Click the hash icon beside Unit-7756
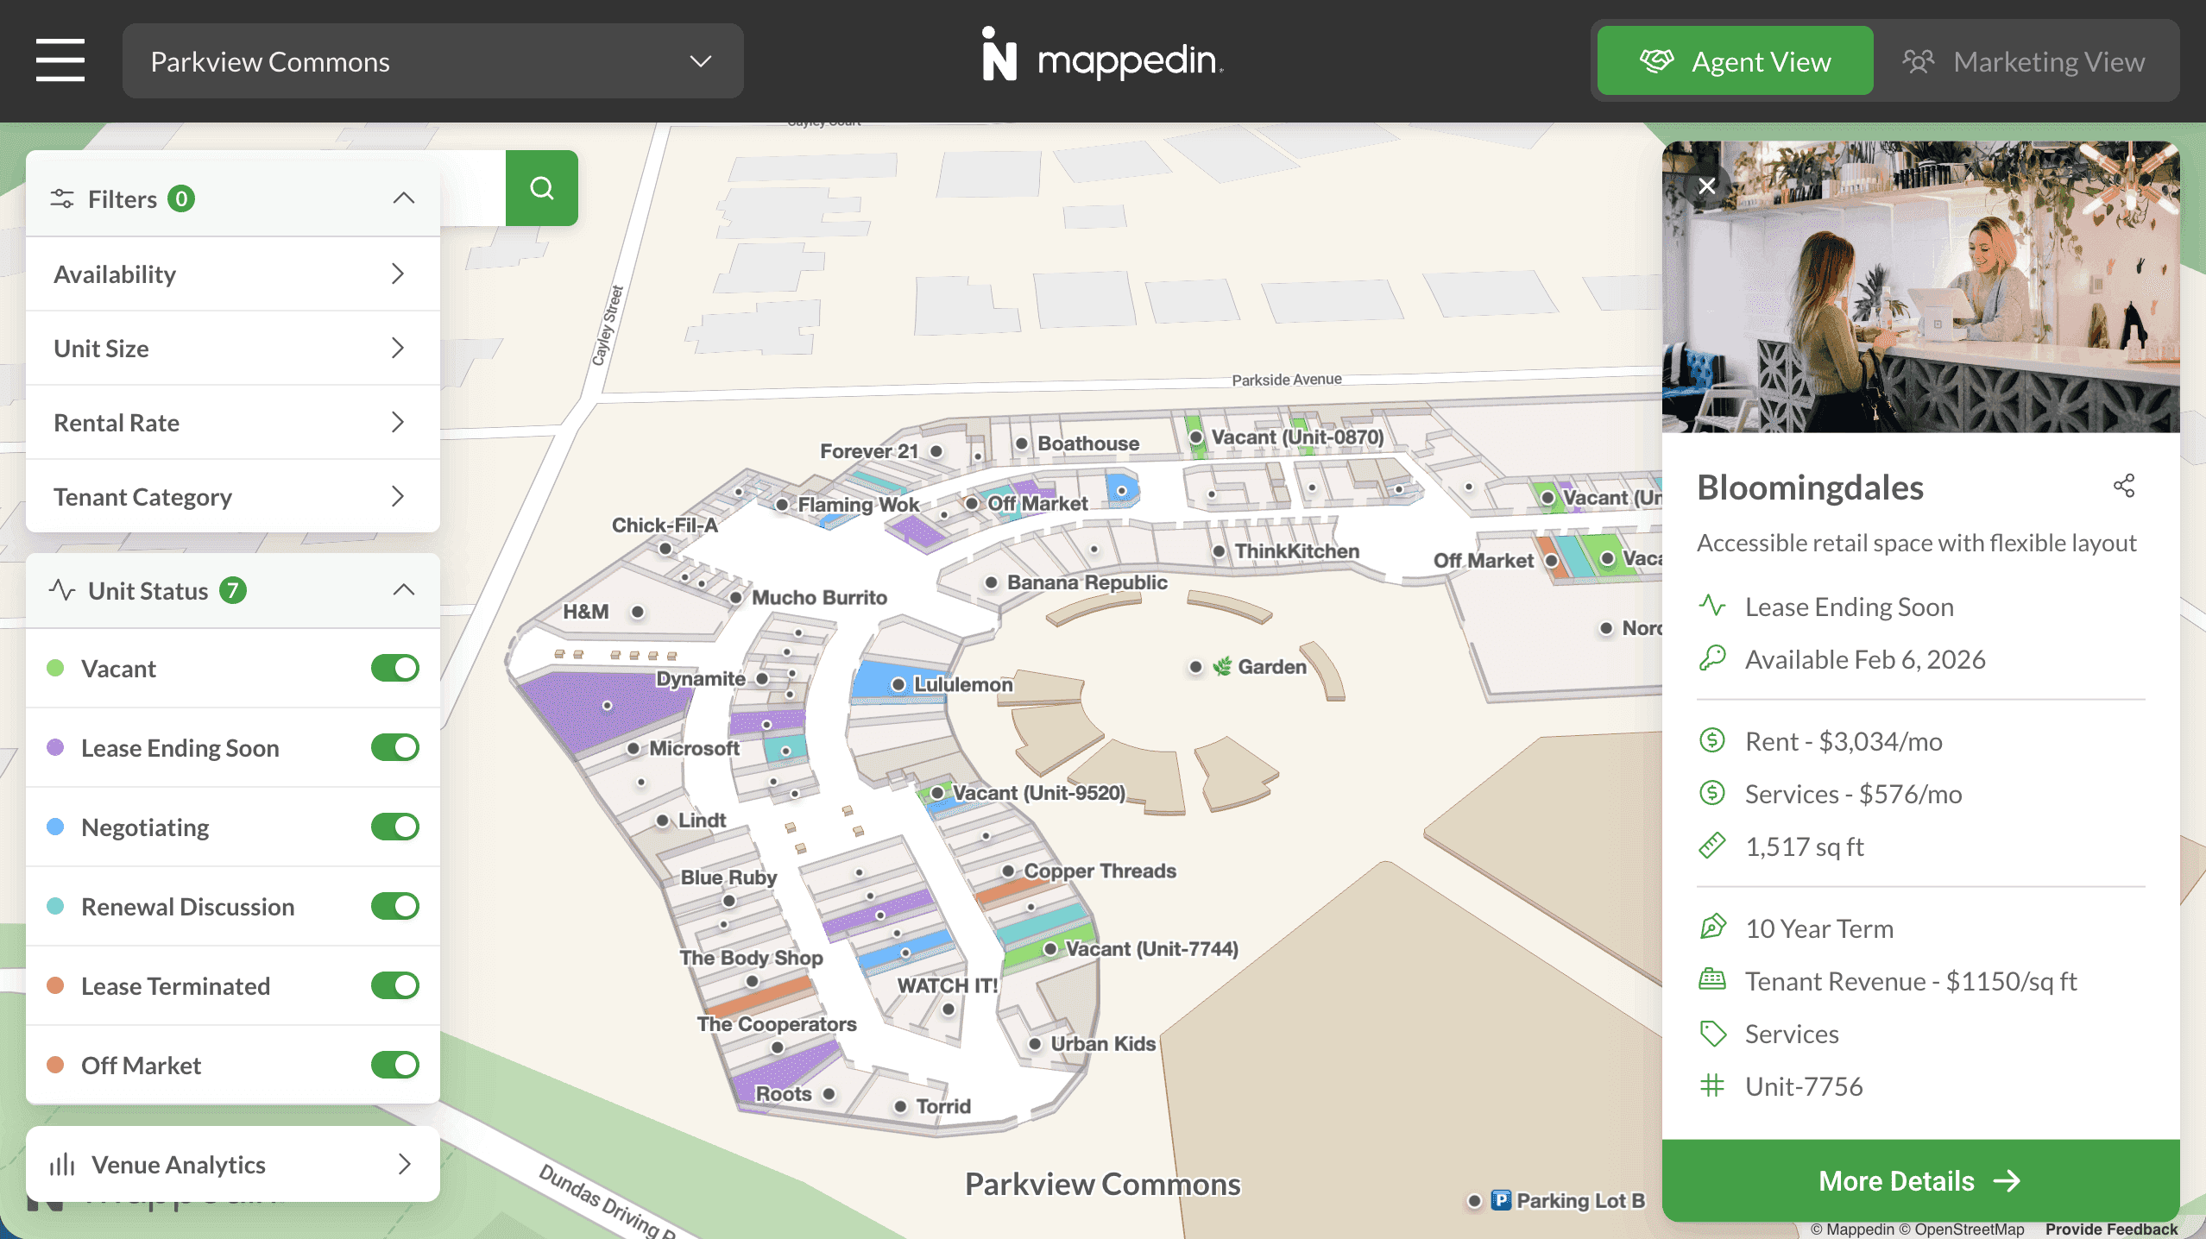This screenshot has width=2206, height=1239. [x=1712, y=1085]
